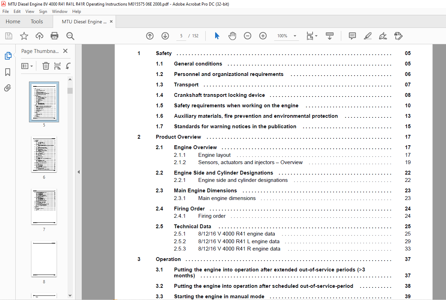Zoom out with the minus circle icon
Image resolution: width=446 pixels, height=300 pixels.
click(248, 36)
